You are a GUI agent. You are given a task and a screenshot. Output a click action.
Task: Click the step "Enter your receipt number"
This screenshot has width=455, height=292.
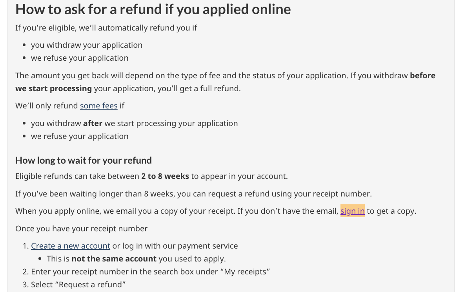click(150, 272)
